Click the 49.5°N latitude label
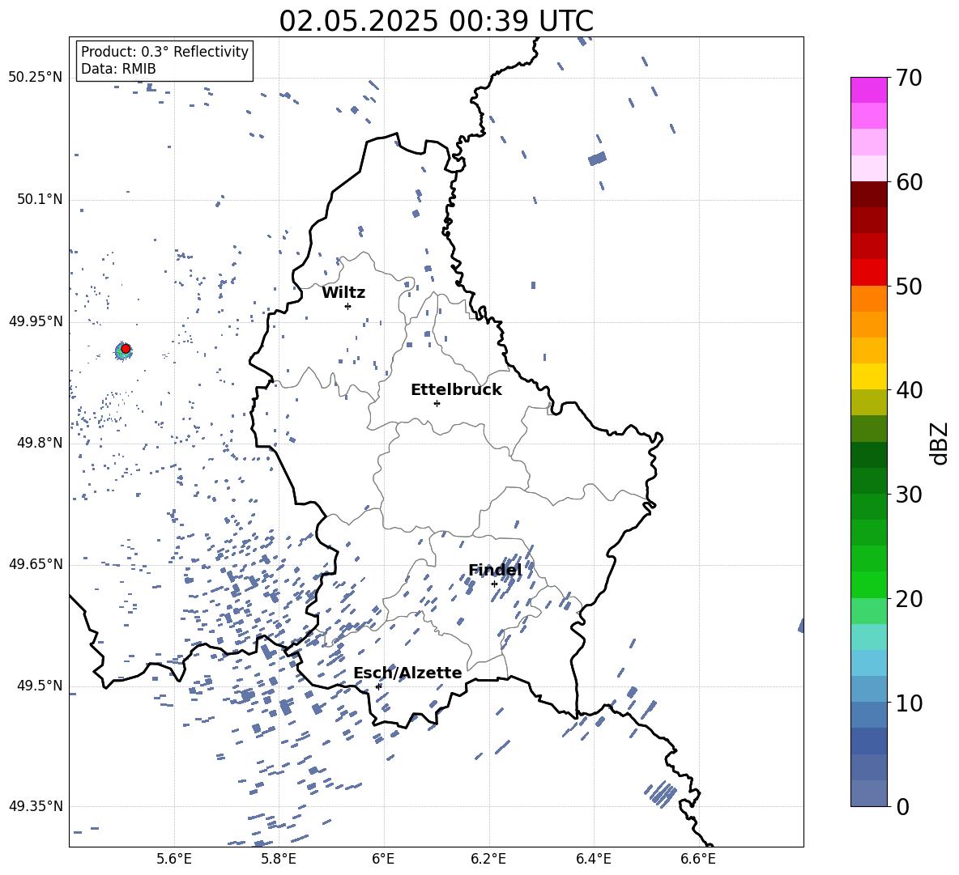This screenshot has width=959, height=875. (x=39, y=686)
